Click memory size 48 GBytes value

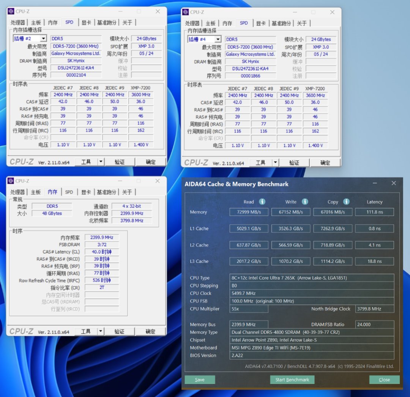[52, 213]
